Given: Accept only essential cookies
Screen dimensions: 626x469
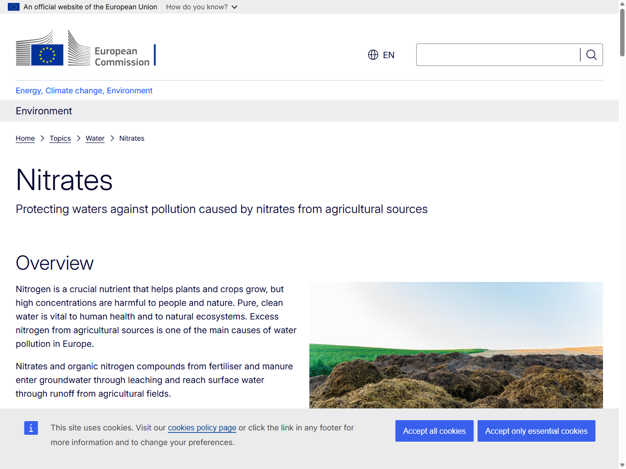Looking at the screenshot, I should click(x=536, y=431).
